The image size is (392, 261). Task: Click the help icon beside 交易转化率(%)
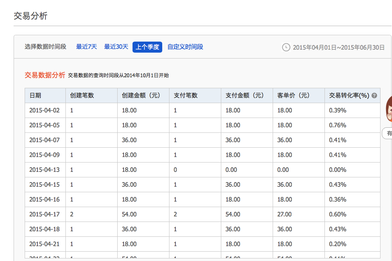(374, 95)
